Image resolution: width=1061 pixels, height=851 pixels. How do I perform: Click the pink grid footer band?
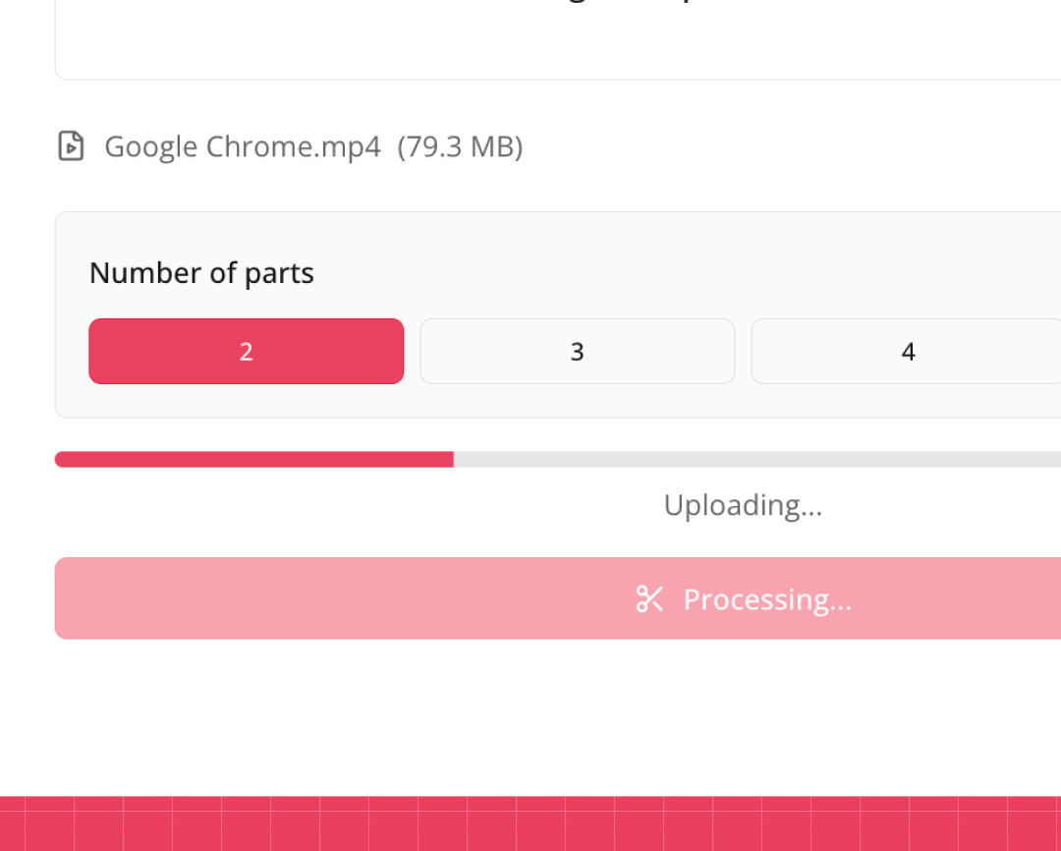[x=530, y=823]
